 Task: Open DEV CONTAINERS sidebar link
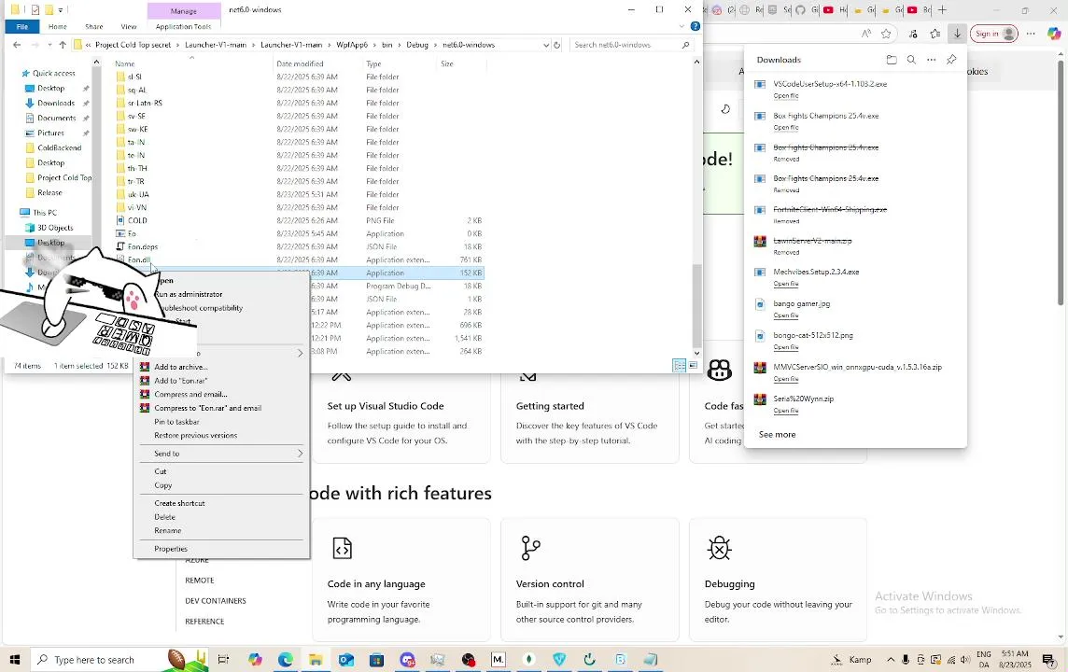point(216,600)
